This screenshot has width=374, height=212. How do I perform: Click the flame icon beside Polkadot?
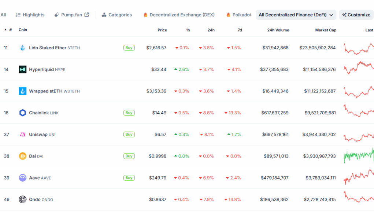coord(229,15)
